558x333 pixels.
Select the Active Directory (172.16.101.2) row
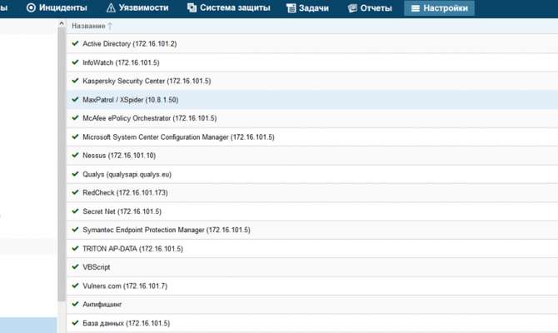point(312,44)
